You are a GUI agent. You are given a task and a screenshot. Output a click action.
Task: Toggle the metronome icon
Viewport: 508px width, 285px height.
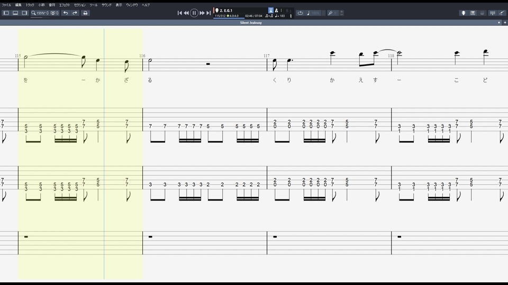[x=276, y=11]
